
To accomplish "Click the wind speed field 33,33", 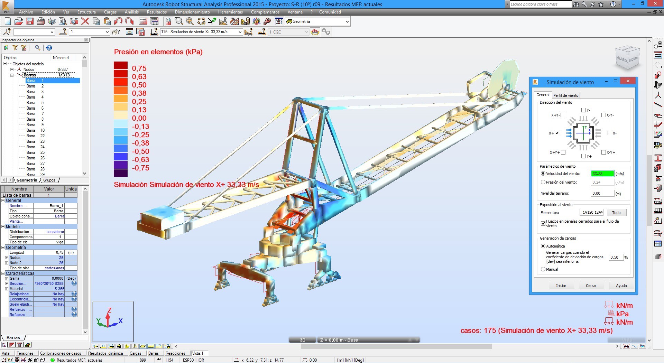I will (602, 174).
